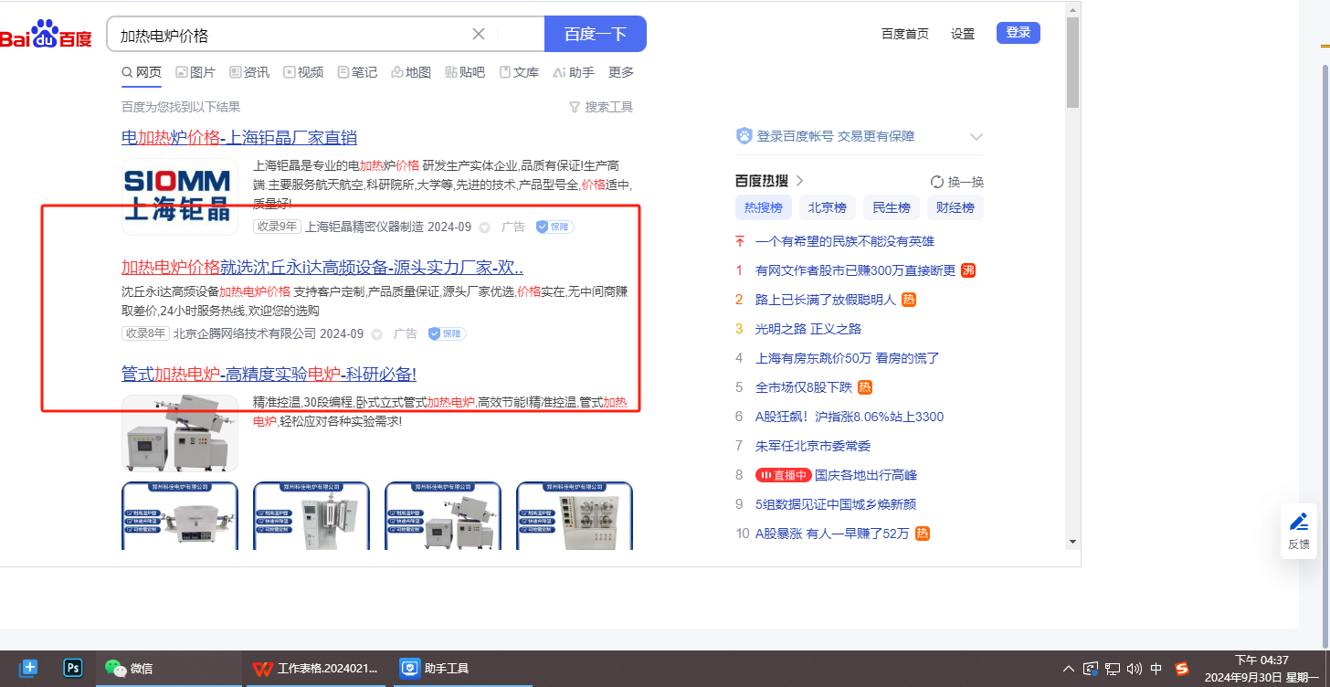The height and width of the screenshot is (687, 1330).
Task: Switch to the 图片 search tab
Action: pos(195,72)
